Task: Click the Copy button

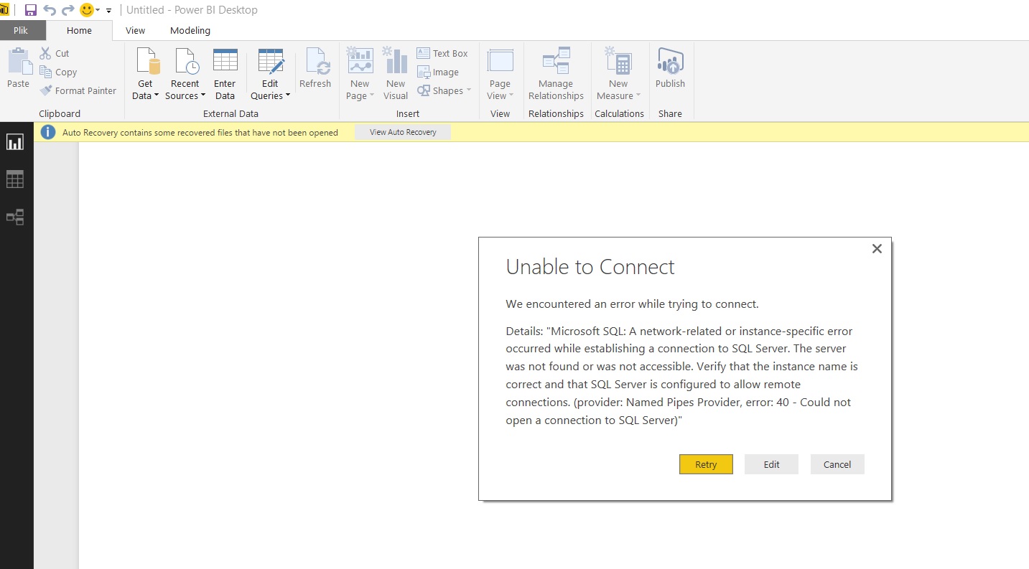Action: tap(58, 72)
